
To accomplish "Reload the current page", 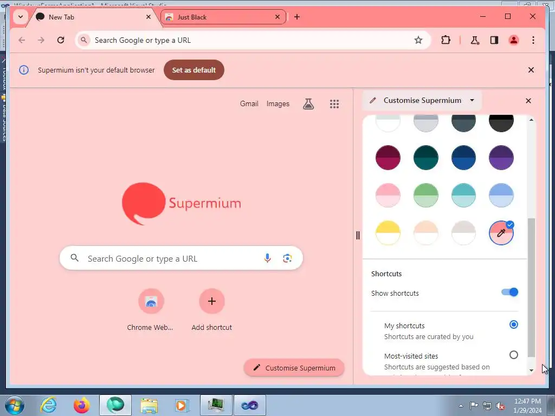I will coord(61,40).
